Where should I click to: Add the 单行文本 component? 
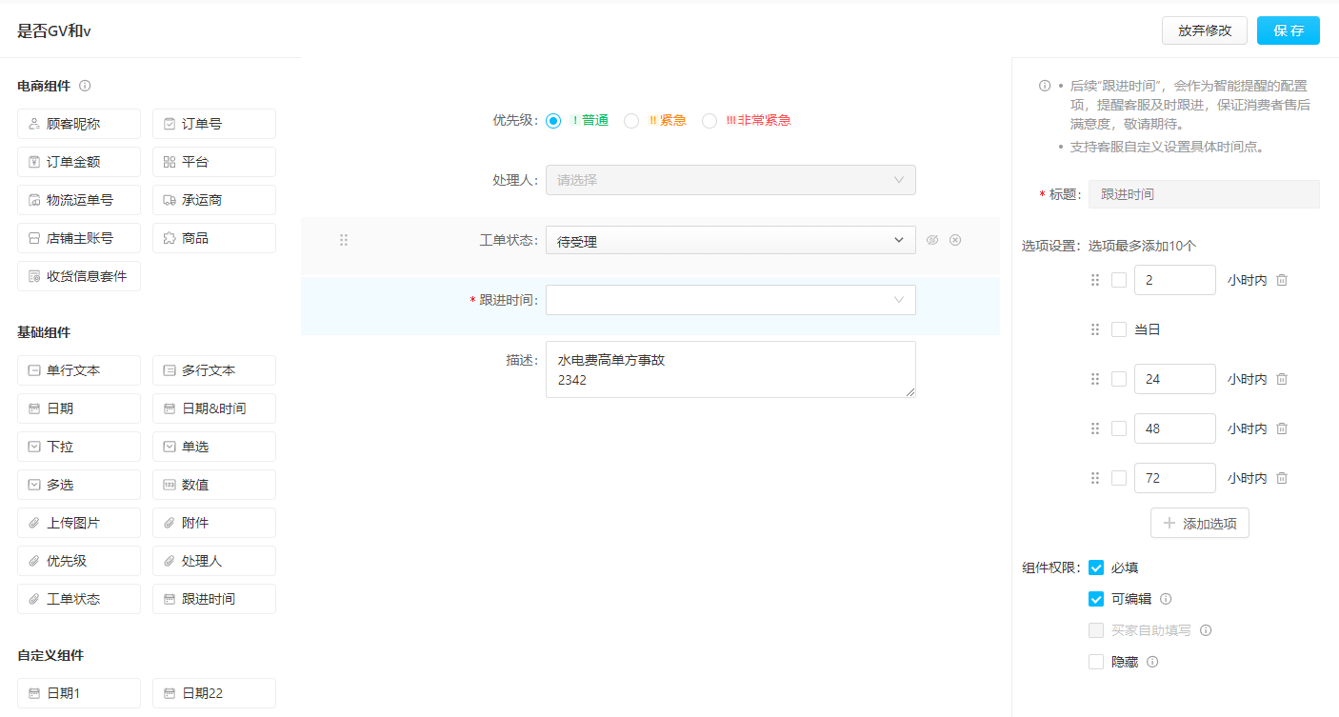[x=79, y=370]
